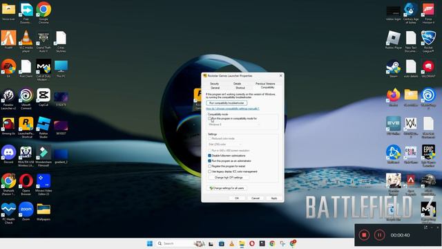Open the EA app desktop icon
Viewport: 442px width, 249px height.
(8, 68)
